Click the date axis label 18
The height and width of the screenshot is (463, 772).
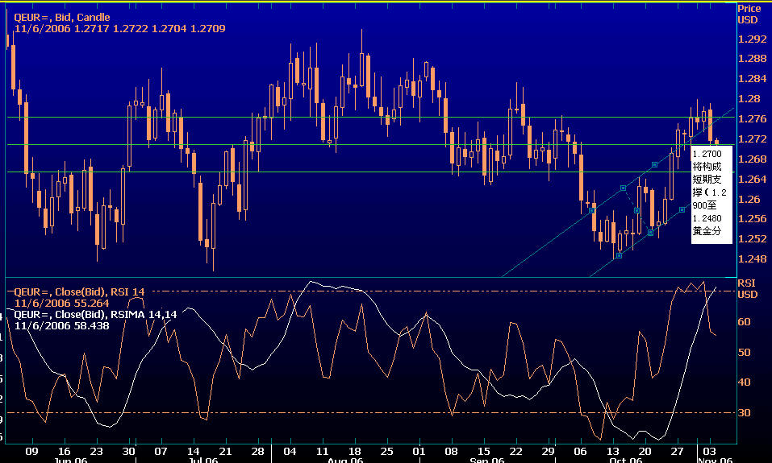[x=354, y=452]
